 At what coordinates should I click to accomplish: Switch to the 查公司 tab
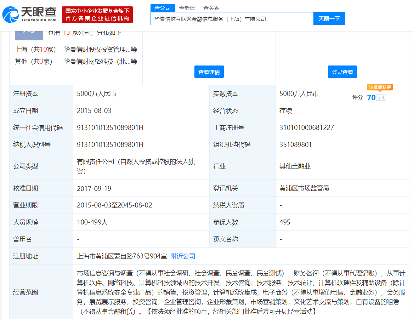click(x=163, y=8)
